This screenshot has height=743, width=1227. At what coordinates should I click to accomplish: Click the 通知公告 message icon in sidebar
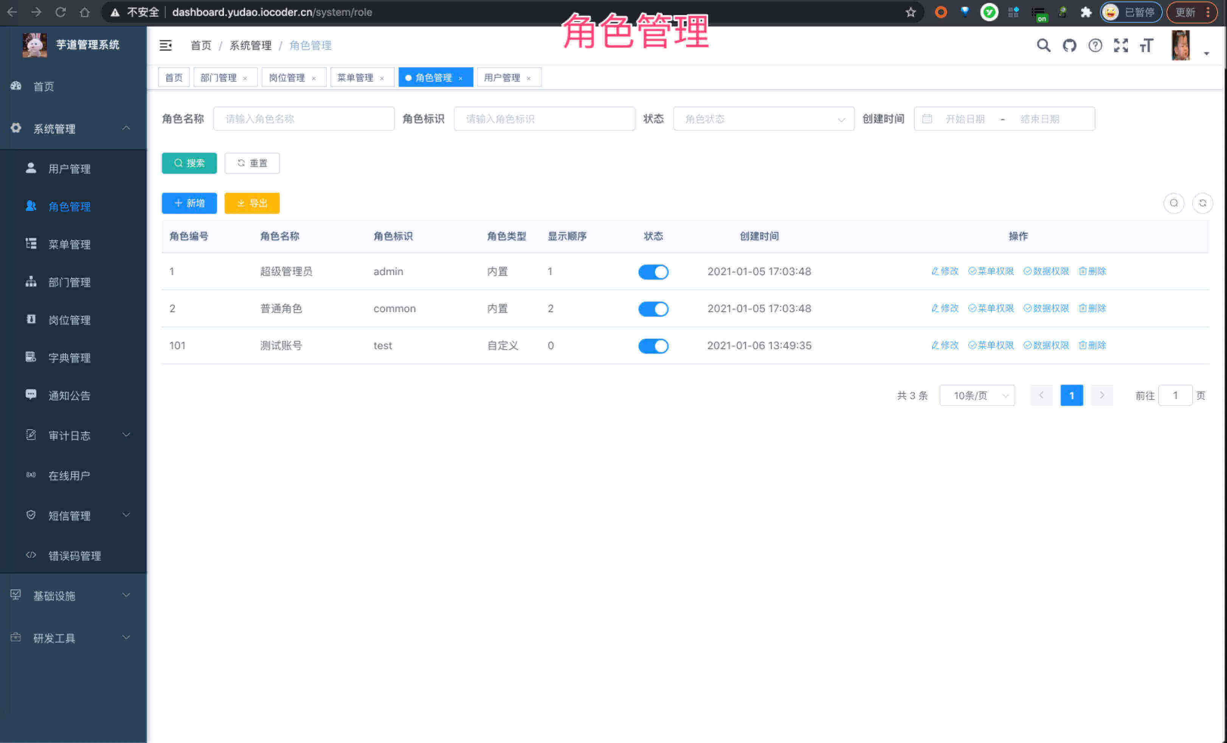click(31, 395)
